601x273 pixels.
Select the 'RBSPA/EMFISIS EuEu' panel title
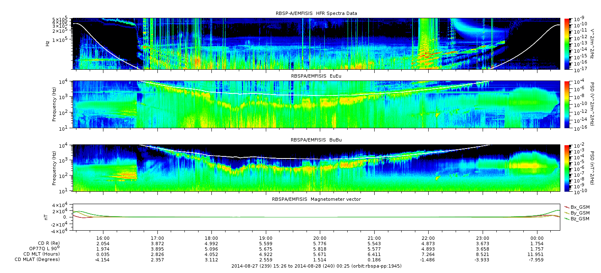pos(316,77)
